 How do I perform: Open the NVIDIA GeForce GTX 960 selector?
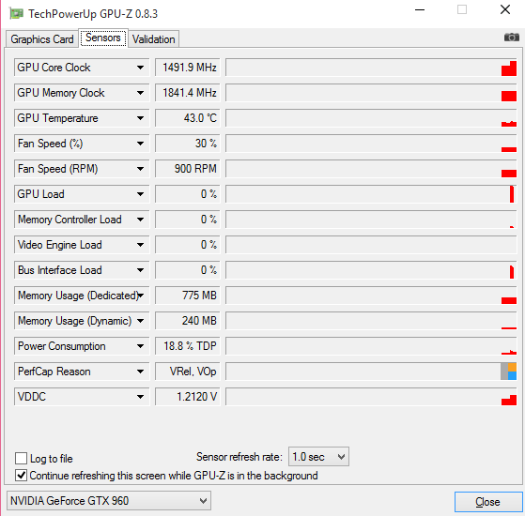[x=109, y=501]
